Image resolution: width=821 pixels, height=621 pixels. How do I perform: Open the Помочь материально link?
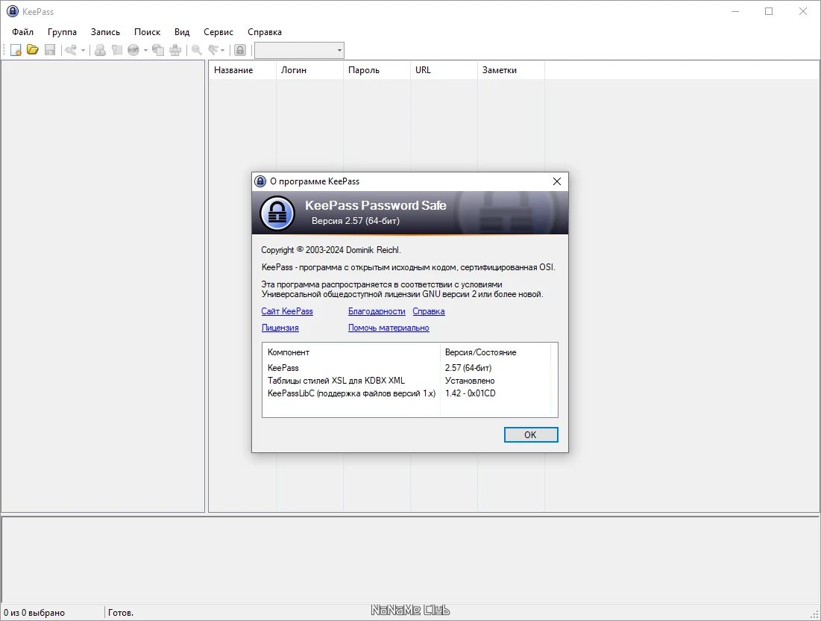click(x=389, y=328)
